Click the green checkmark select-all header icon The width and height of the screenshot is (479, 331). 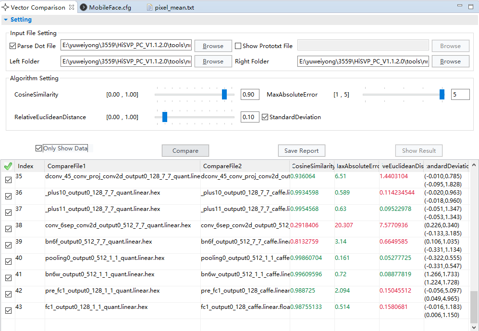click(x=8, y=166)
